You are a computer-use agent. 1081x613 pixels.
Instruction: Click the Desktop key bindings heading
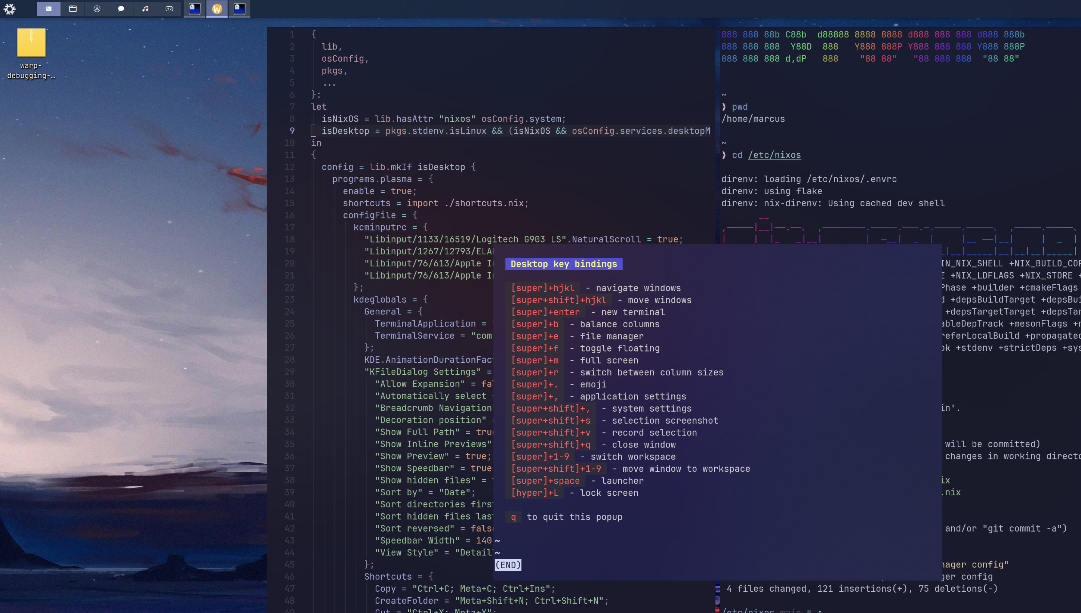(x=564, y=264)
